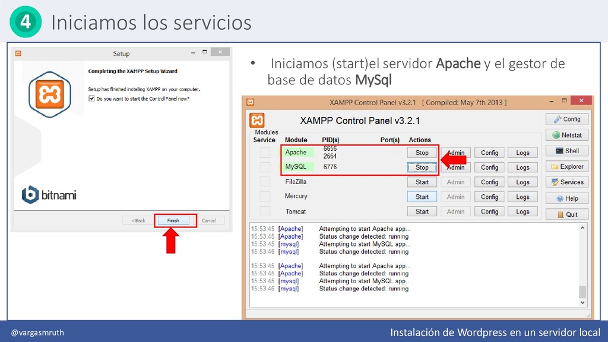The height and width of the screenshot is (342, 608).
Task: Close the Setup window
Action: tap(220, 52)
